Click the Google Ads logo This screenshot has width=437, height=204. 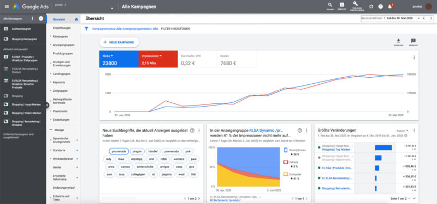tap(31, 7)
